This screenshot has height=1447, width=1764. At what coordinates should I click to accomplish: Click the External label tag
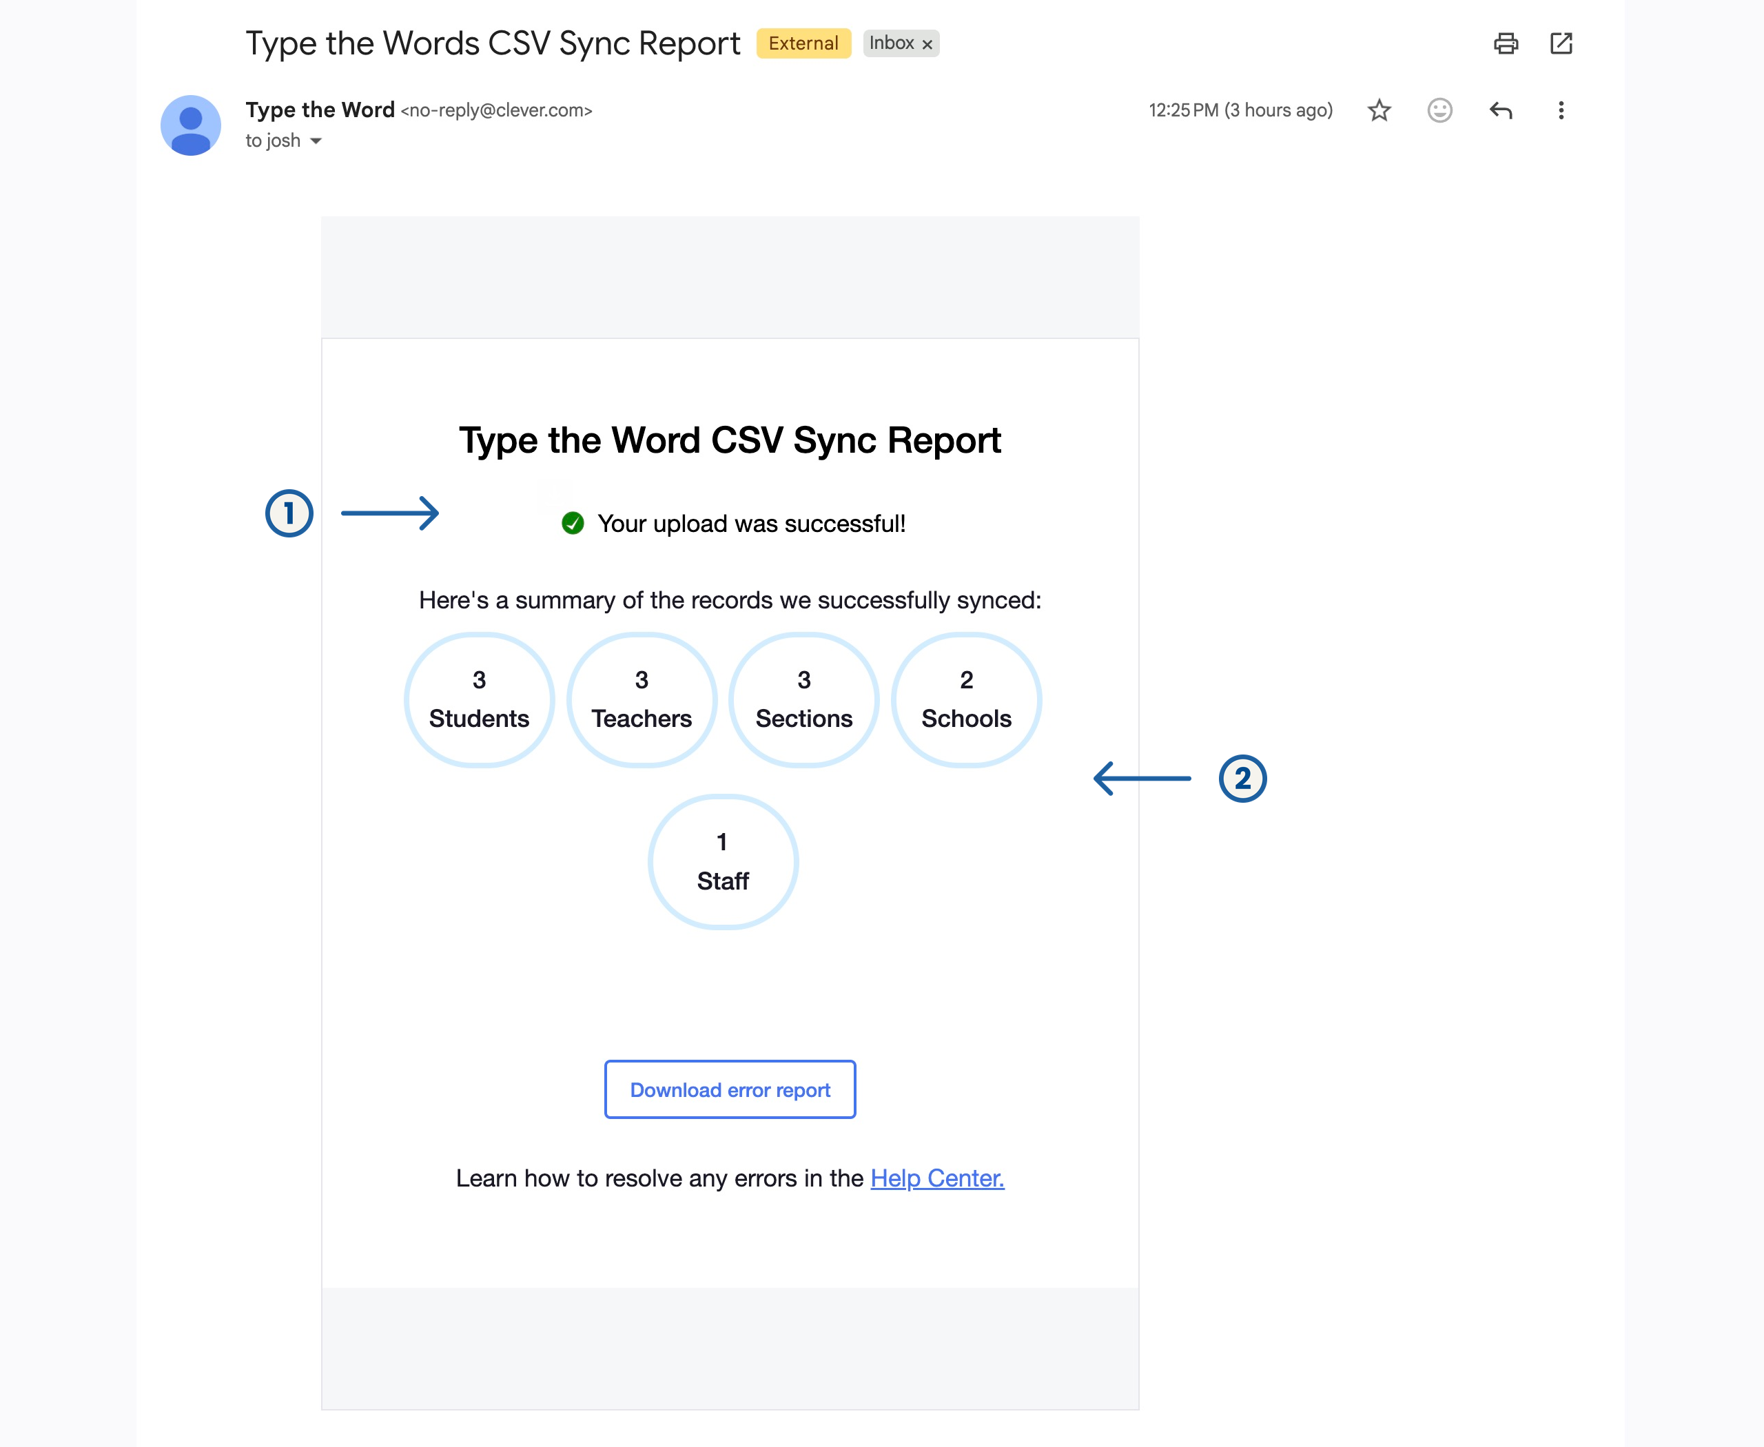coord(803,43)
